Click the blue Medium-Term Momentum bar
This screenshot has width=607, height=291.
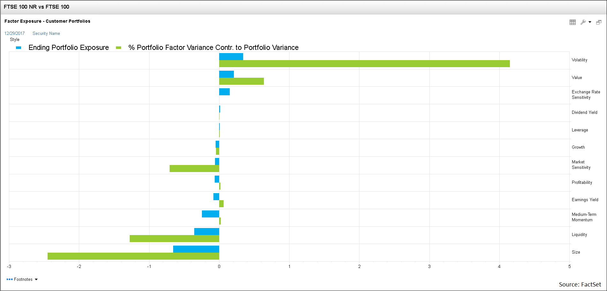coord(211,214)
